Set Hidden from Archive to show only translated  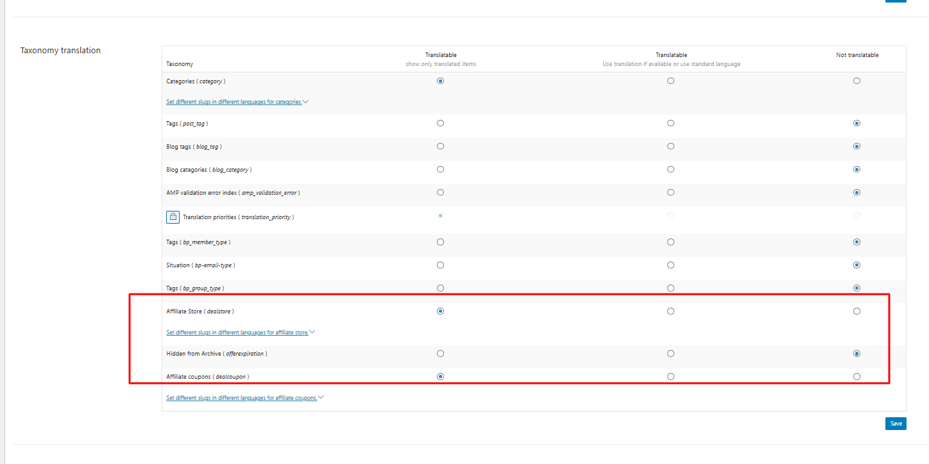[440, 354]
